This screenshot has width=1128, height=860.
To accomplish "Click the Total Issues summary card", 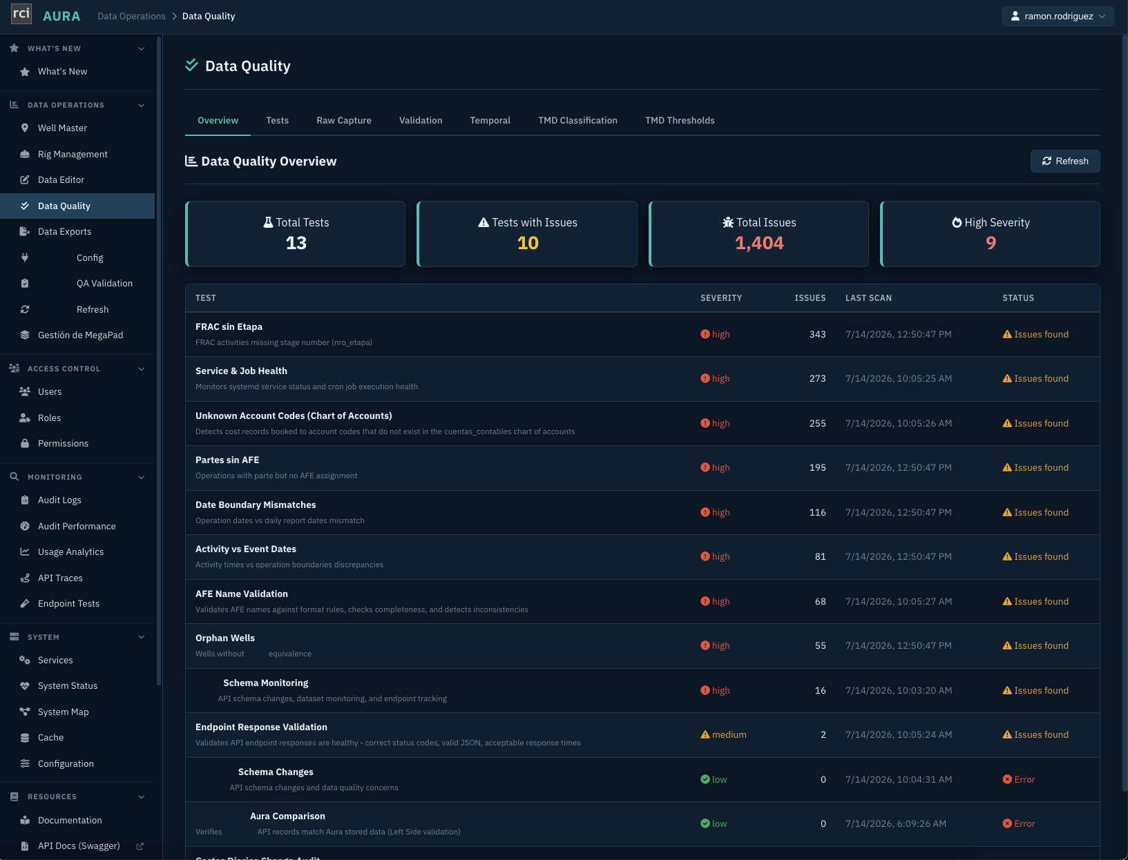I will tap(758, 233).
